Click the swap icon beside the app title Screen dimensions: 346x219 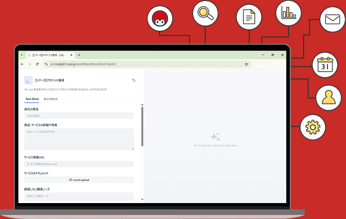[134, 80]
